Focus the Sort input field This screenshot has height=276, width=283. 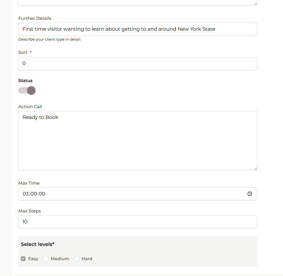[138, 64]
